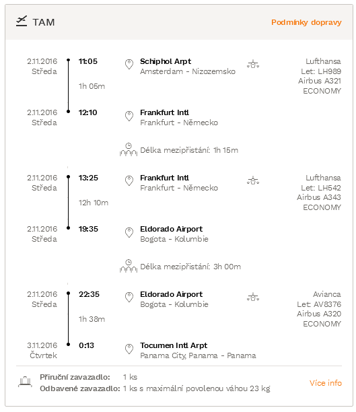
Task: Click the Odbavené zavazadlo baggage line
Action: 155,388
